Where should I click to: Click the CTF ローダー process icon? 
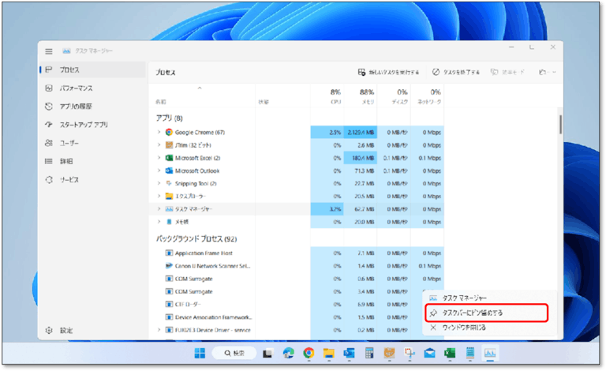[x=169, y=304]
